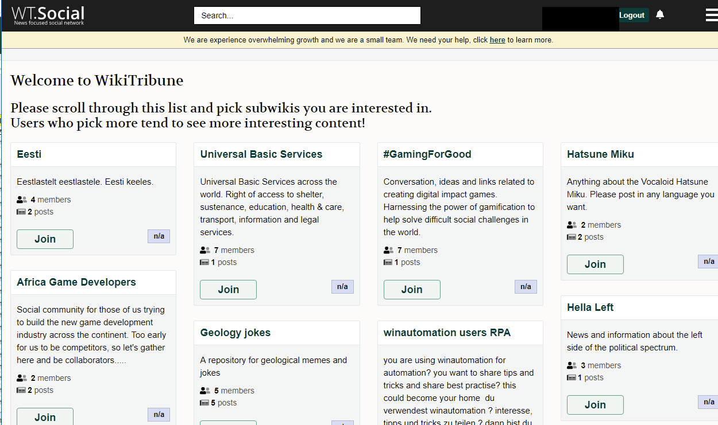Open the Hella Left title link
This screenshot has width=718, height=425.
[590, 307]
